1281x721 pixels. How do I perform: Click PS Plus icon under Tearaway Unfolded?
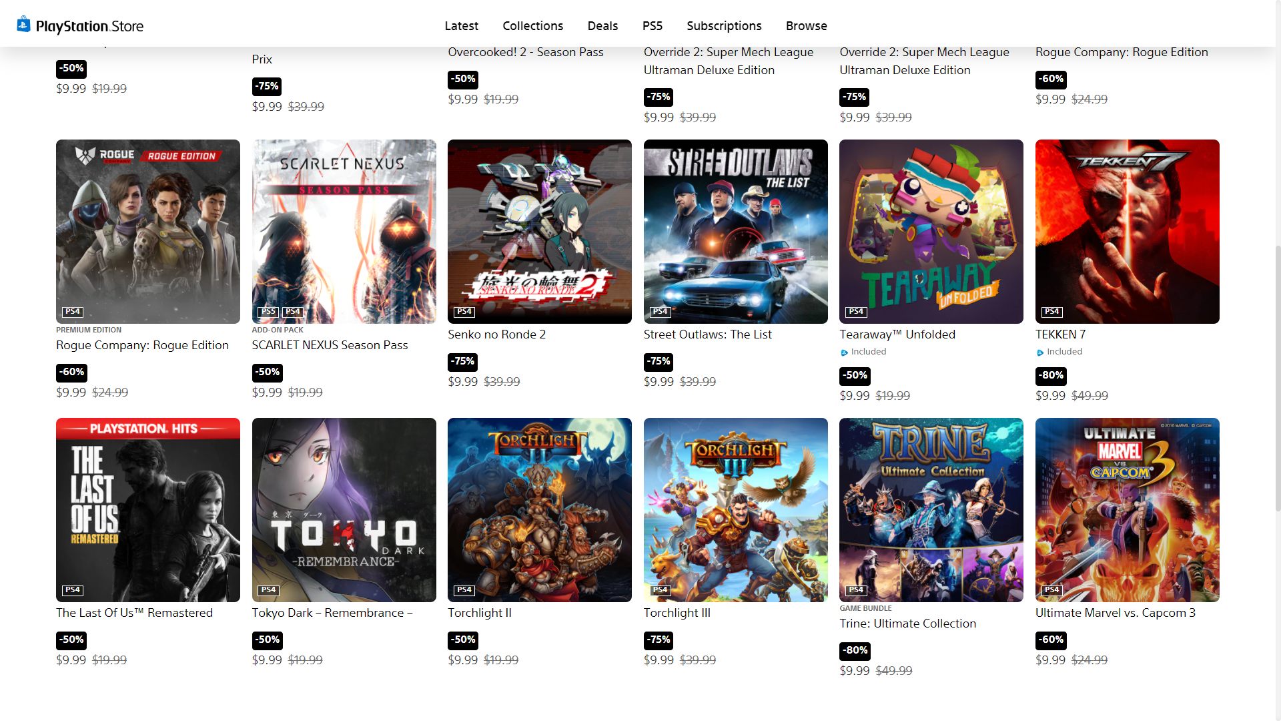[x=844, y=352]
